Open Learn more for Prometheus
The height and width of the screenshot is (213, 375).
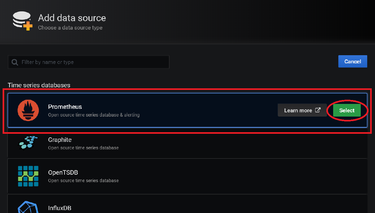point(302,110)
